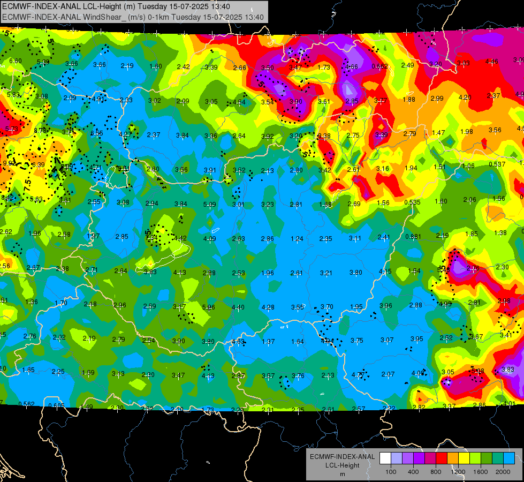Click the wind shear value 0.537

tap(497, 164)
